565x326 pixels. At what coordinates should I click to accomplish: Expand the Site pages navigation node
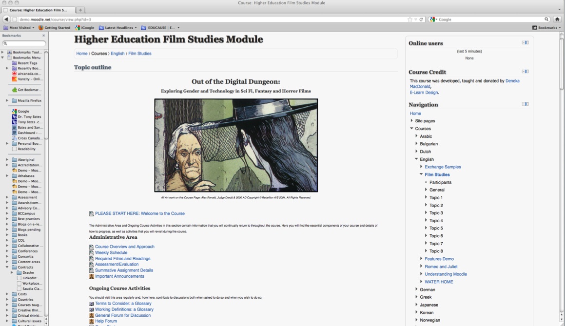[x=411, y=121]
